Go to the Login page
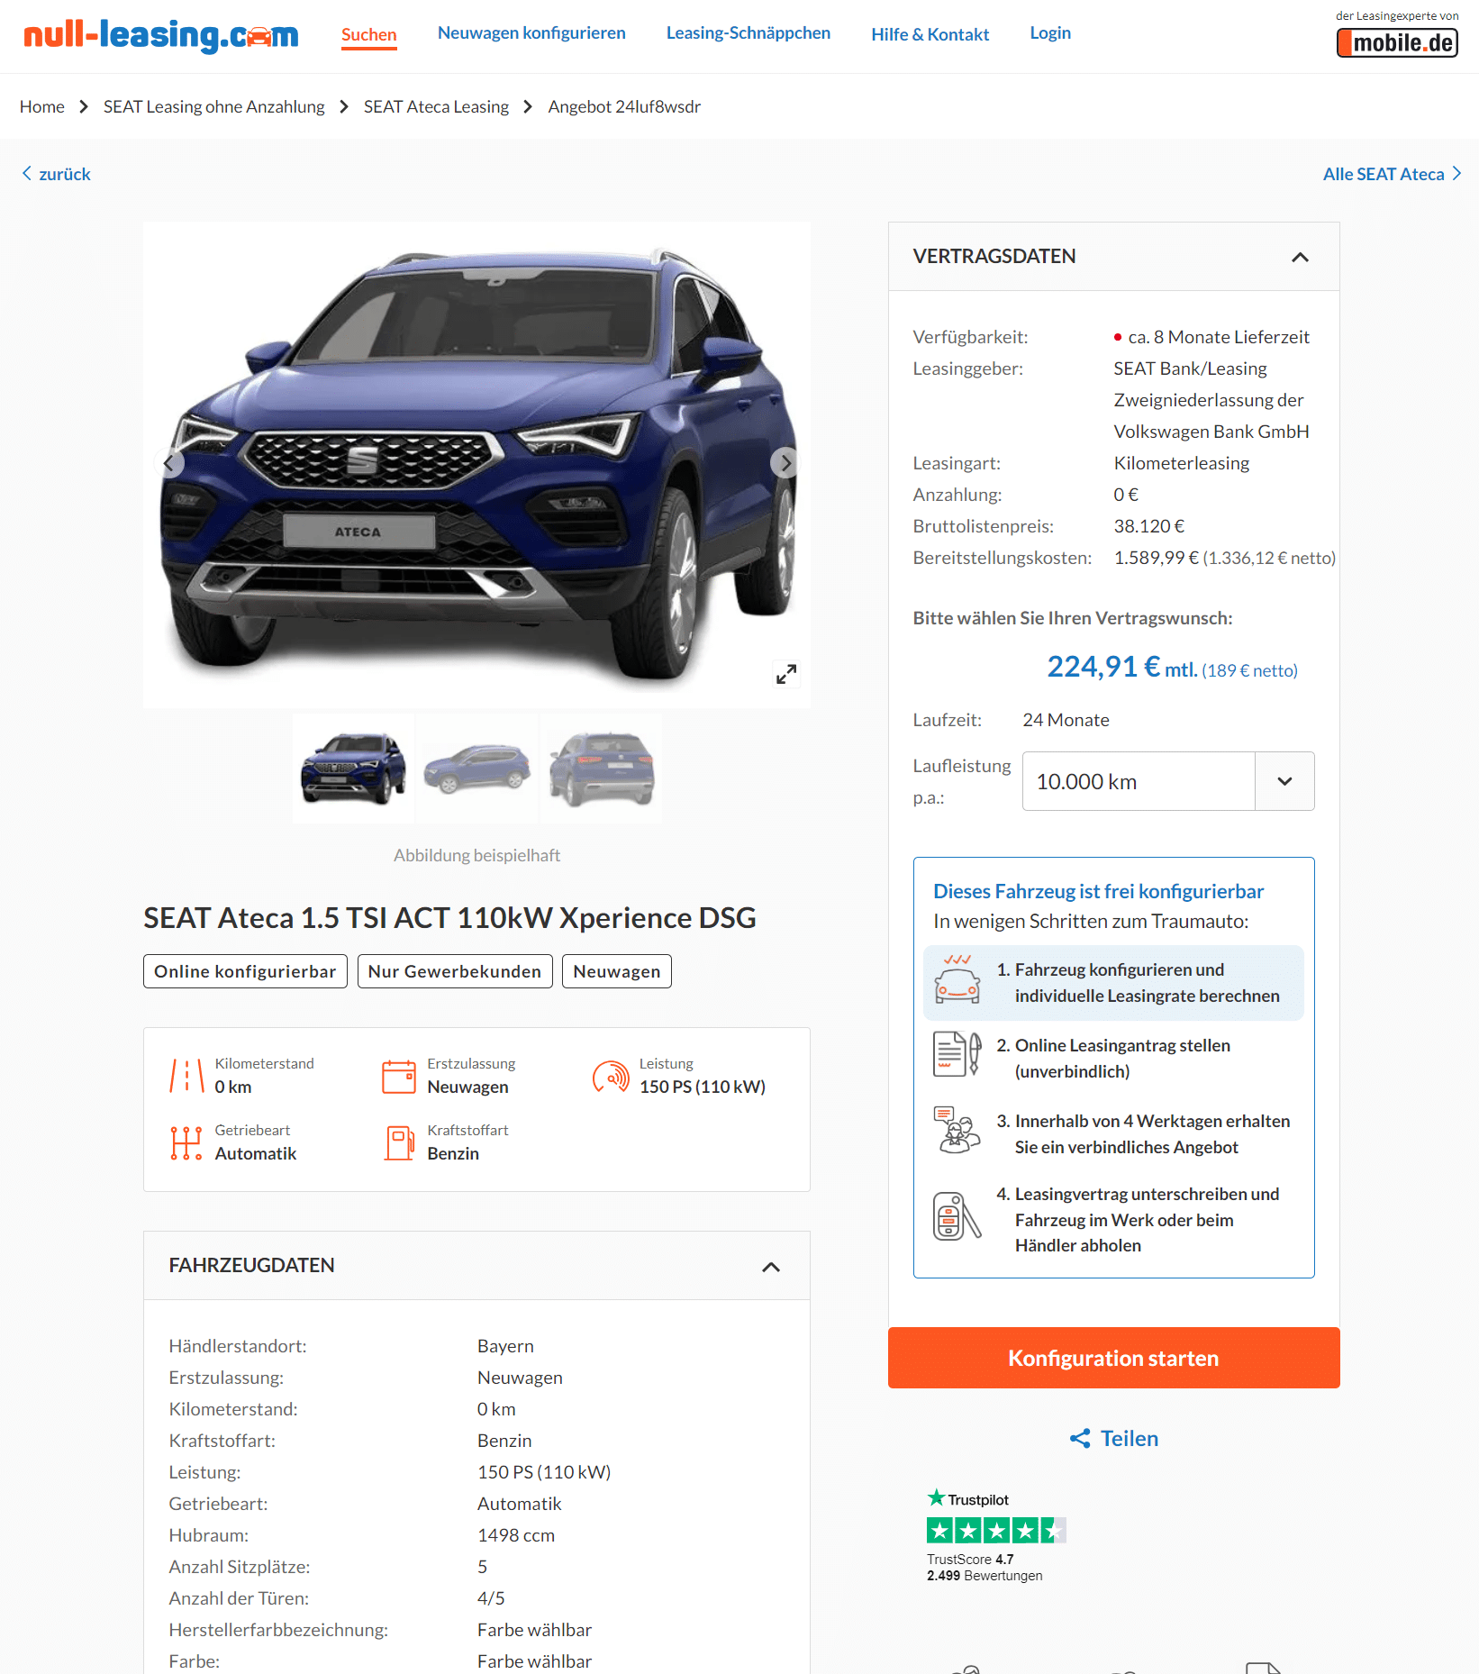1479x1674 pixels. click(x=1050, y=33)
